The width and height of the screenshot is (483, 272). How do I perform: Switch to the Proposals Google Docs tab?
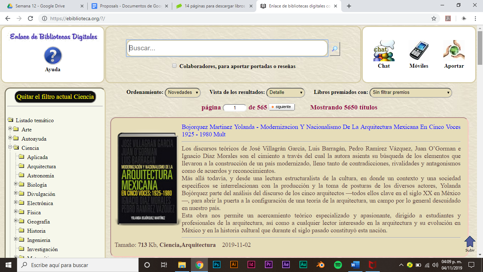point(129,6)
